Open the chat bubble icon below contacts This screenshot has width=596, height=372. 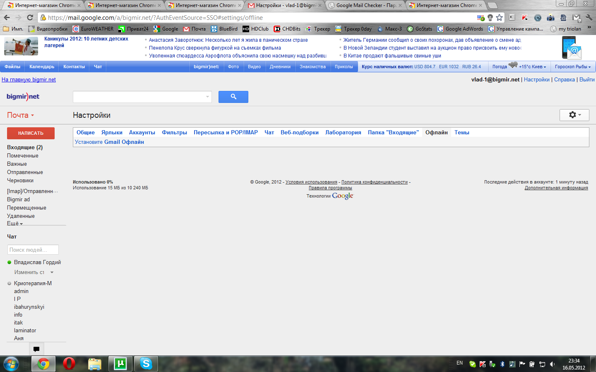click(x=36, y=349)
